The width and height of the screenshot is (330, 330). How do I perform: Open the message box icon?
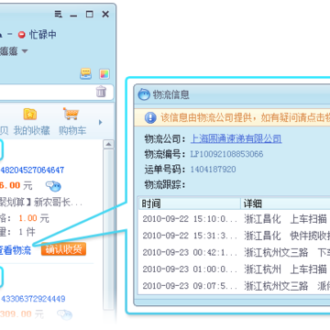coord(85,74)
